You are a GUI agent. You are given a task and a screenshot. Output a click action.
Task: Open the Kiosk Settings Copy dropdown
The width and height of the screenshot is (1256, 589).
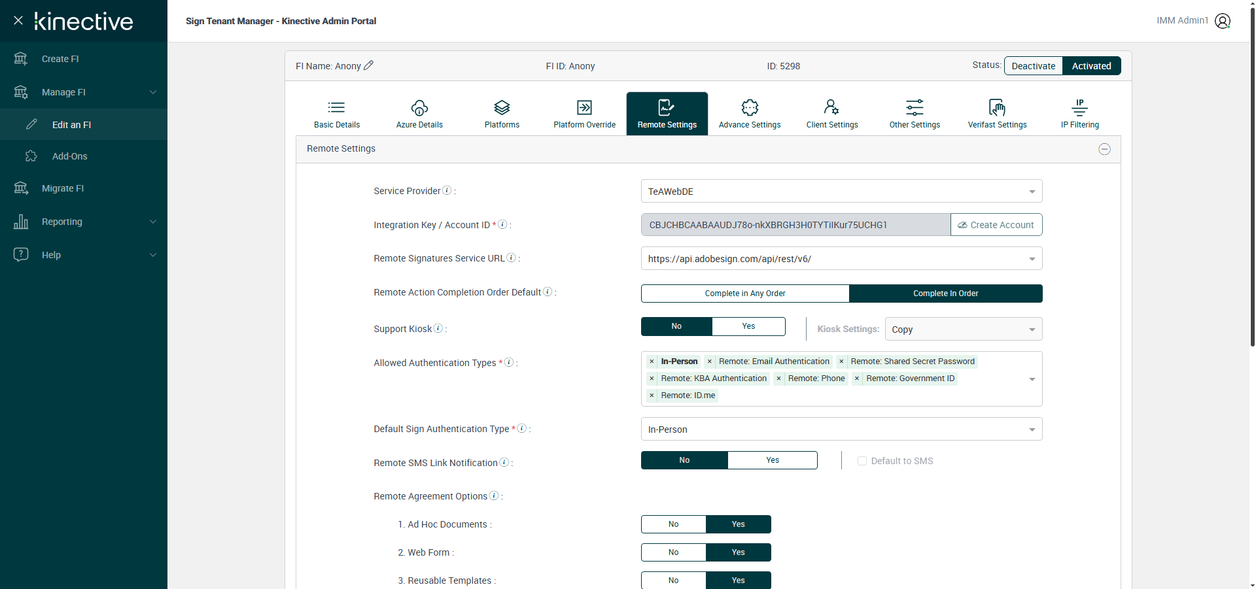(x=964, y=329)
